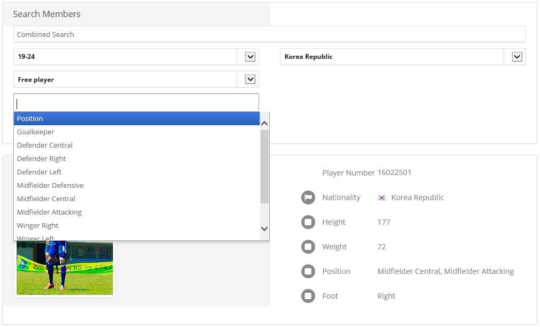
Task: Click the round icon beside Weight
Action: [x=308, y=247]
